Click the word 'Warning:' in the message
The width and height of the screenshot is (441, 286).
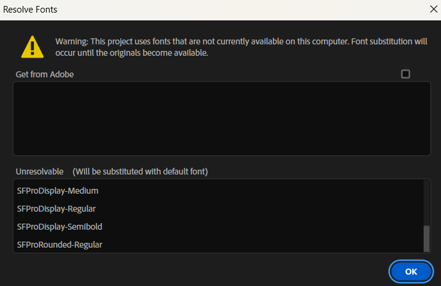(71, 42)
